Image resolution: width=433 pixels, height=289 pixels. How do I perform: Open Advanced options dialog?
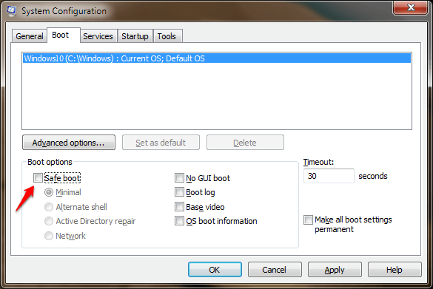tap(69, 143)
